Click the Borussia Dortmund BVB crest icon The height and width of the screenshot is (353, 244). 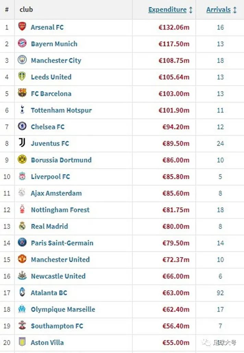pos(22,160)
